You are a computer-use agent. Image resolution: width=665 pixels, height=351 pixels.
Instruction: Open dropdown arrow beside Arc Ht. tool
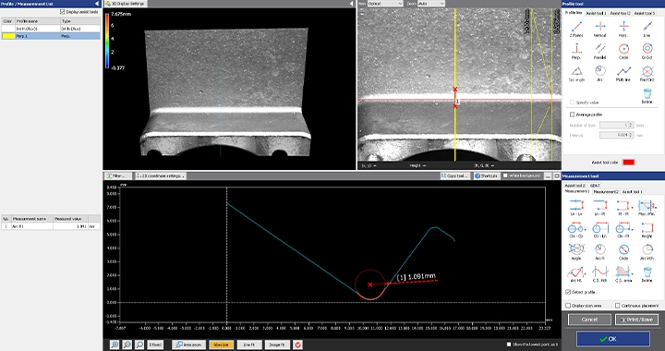(586, 274)
